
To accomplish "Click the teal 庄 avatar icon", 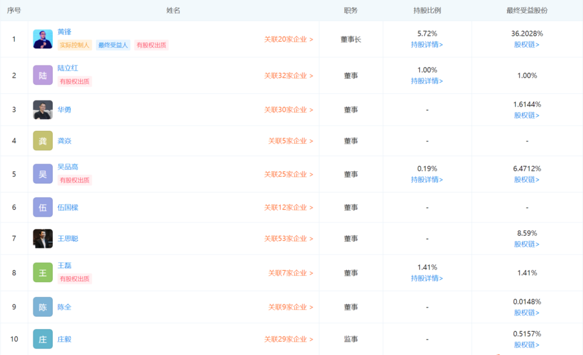I will [x=43, y=339].
